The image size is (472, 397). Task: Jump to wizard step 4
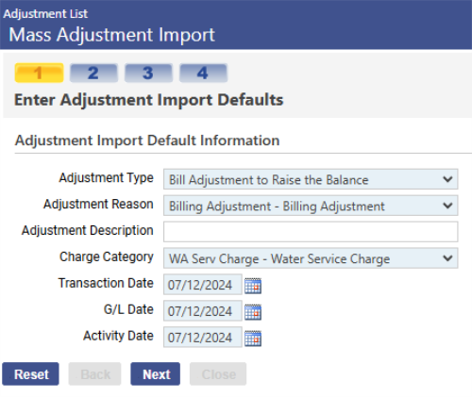203,73
